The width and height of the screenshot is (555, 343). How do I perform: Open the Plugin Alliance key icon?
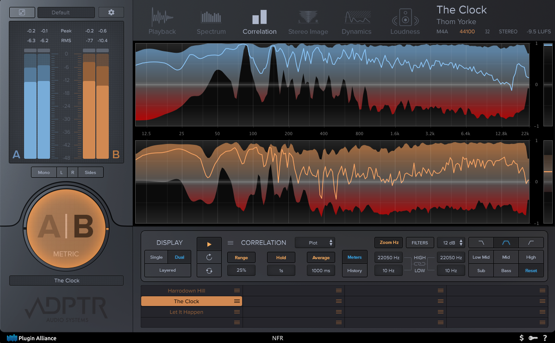(x=533, y=338)
